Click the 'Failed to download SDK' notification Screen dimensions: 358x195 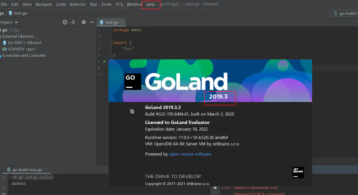tap(256, 188)
